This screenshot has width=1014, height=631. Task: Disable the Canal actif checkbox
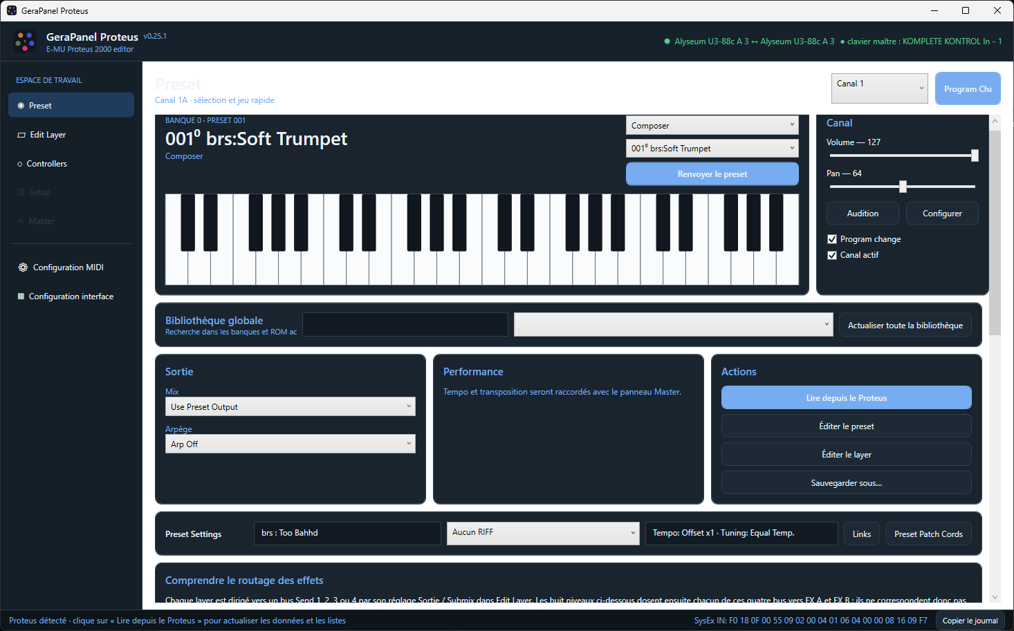pos(832,255)
